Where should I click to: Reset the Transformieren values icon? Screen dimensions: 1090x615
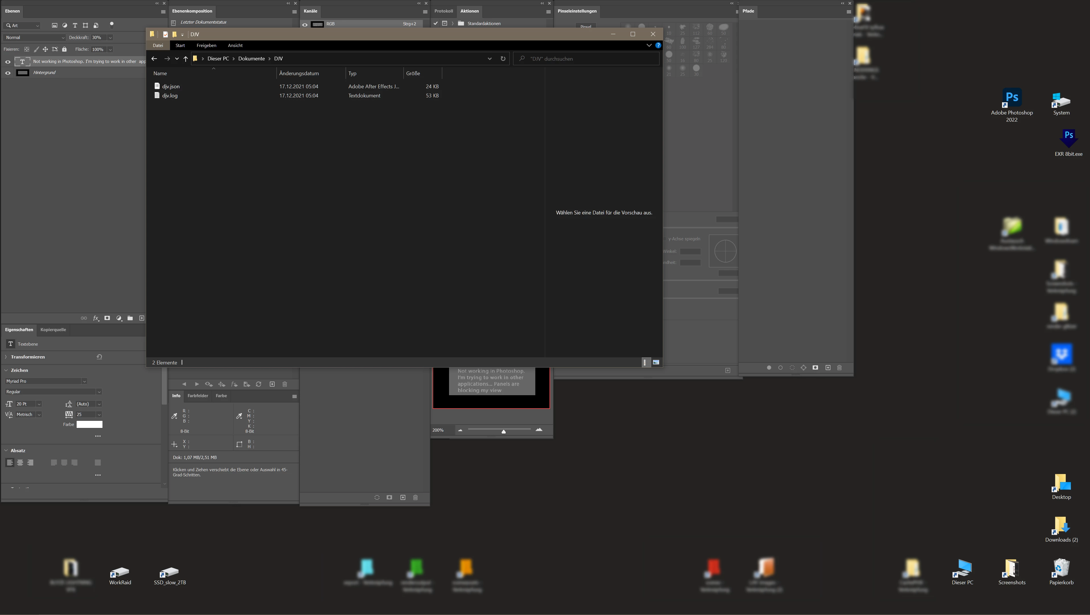tap(99, 357)
